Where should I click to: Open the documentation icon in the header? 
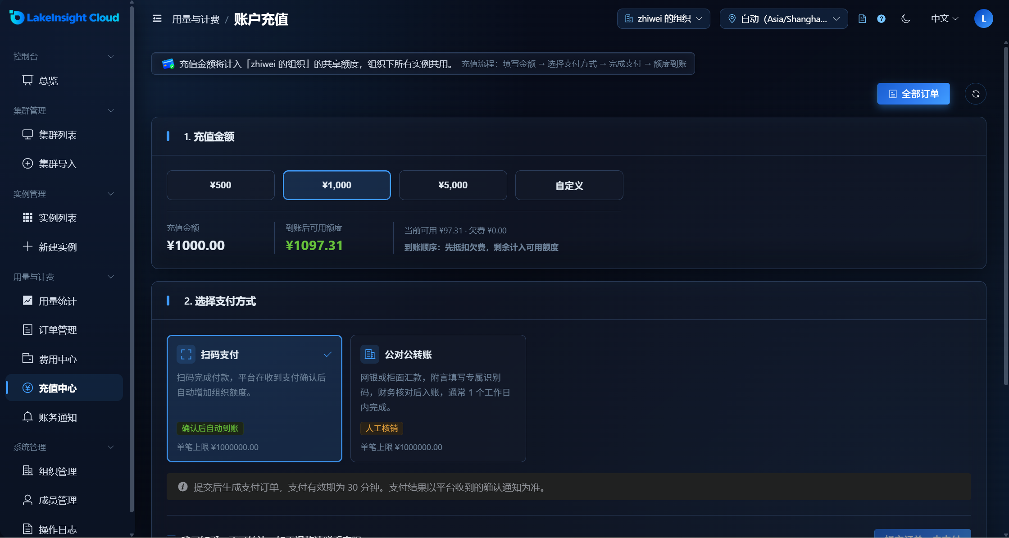862,18
